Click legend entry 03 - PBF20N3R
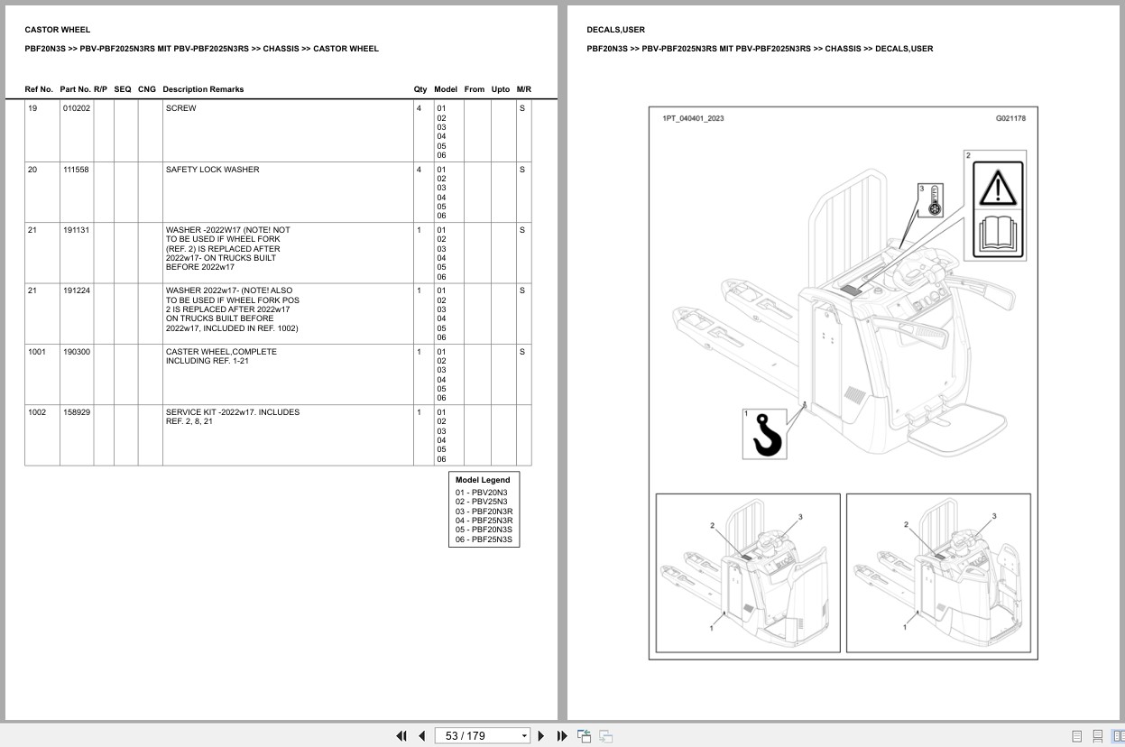The image size is (1125, 747). (x=484, y=512)
